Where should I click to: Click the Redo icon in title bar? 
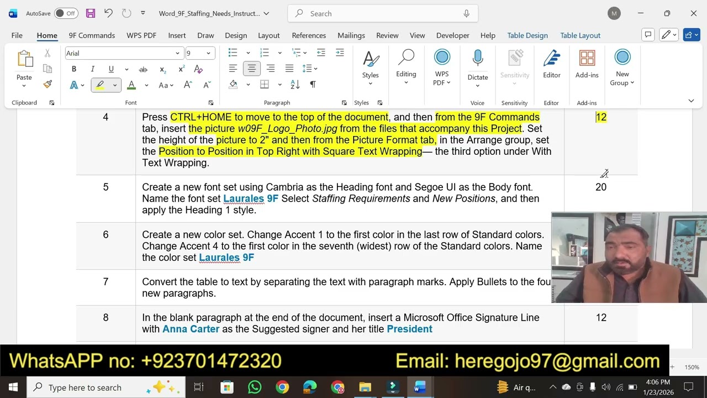tap(126, 13)
